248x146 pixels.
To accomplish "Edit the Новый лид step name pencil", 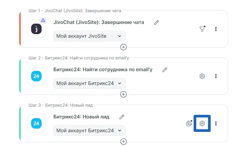I will point(122,117).
